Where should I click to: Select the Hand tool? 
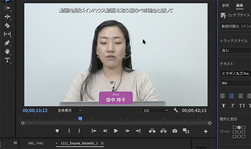tap(7, 51)
